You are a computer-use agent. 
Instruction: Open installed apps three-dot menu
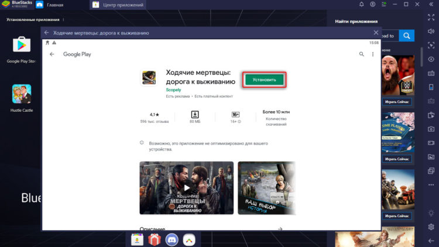click(x=63, y=19)
